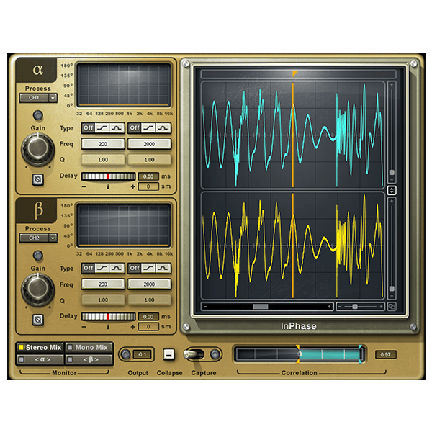Click alpha Freq 2000 field

pyautogui.click(x=149, y=144)
